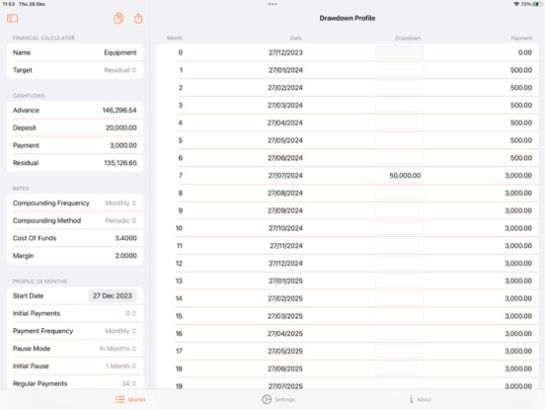Edit the Name field Equipment
Image resolution: width=545 pixels, height=409 pixels.
tap(120, 52)
